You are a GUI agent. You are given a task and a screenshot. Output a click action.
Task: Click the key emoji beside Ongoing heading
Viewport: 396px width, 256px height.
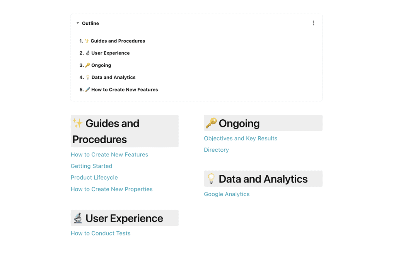pyautogui.click(x=211, y=124)
